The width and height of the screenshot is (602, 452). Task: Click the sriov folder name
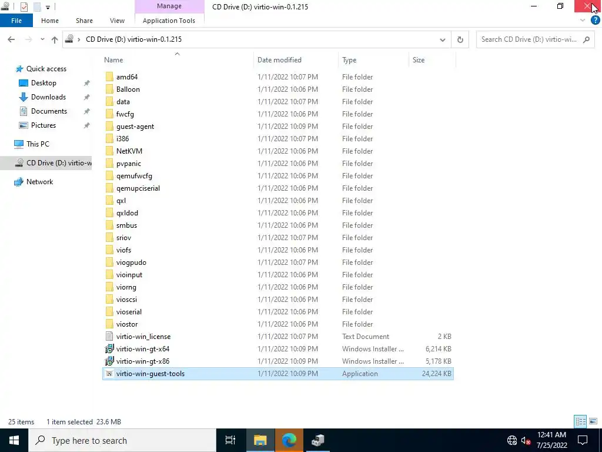[x=123, y=238]
